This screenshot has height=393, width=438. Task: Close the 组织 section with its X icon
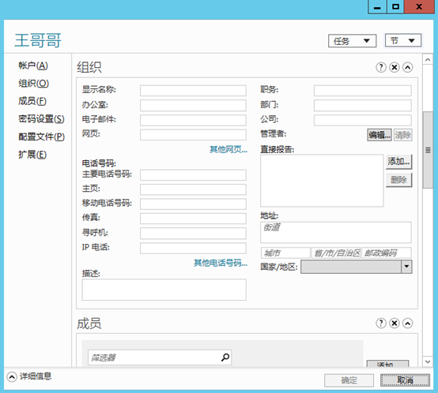pos(395,67)
